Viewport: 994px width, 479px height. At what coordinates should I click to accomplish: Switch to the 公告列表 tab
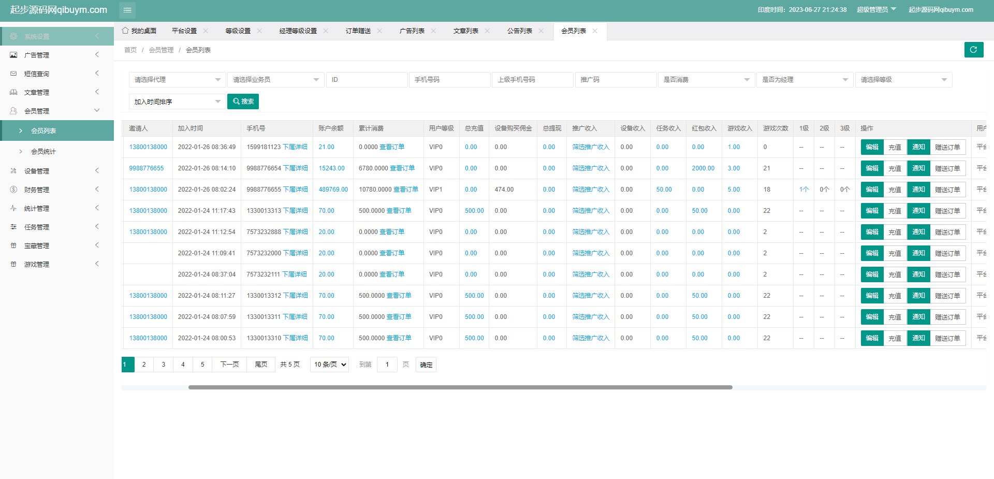520,31
